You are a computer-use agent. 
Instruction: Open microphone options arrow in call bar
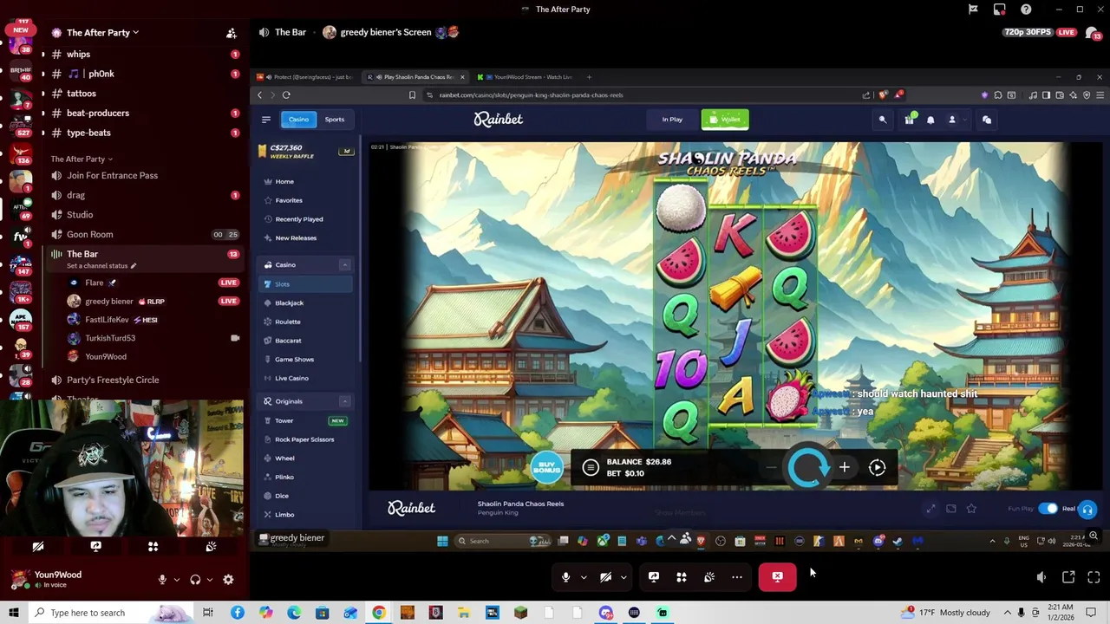tap(583, 577)
